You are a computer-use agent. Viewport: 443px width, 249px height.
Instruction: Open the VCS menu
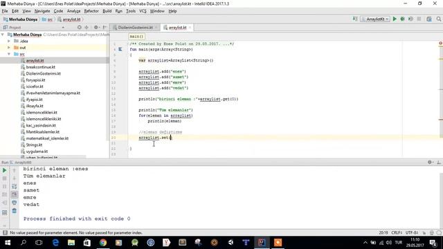(x=143, y=11)
